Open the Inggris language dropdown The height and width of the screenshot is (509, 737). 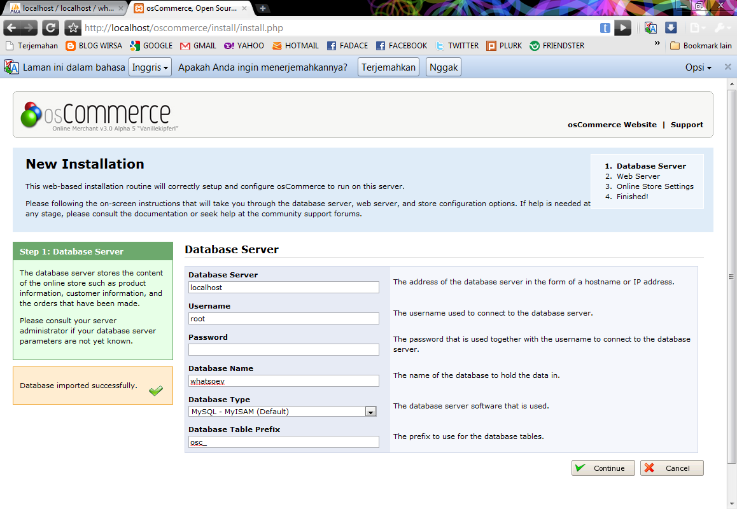pyautogui.click(x=150, y=67)
